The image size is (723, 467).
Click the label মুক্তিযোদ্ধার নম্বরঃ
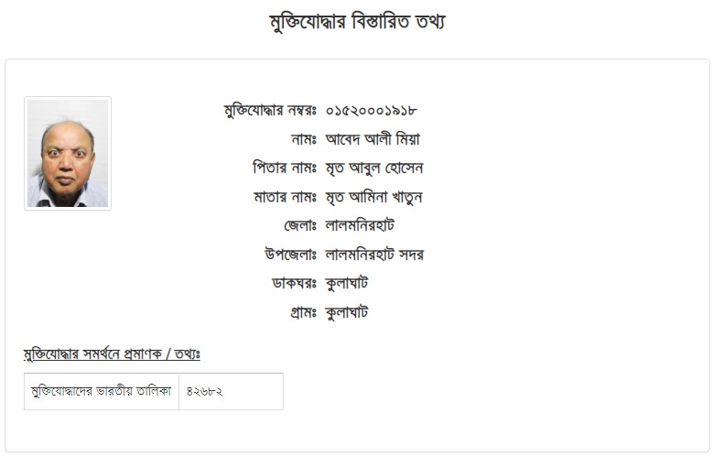click(x=270, y=111)
